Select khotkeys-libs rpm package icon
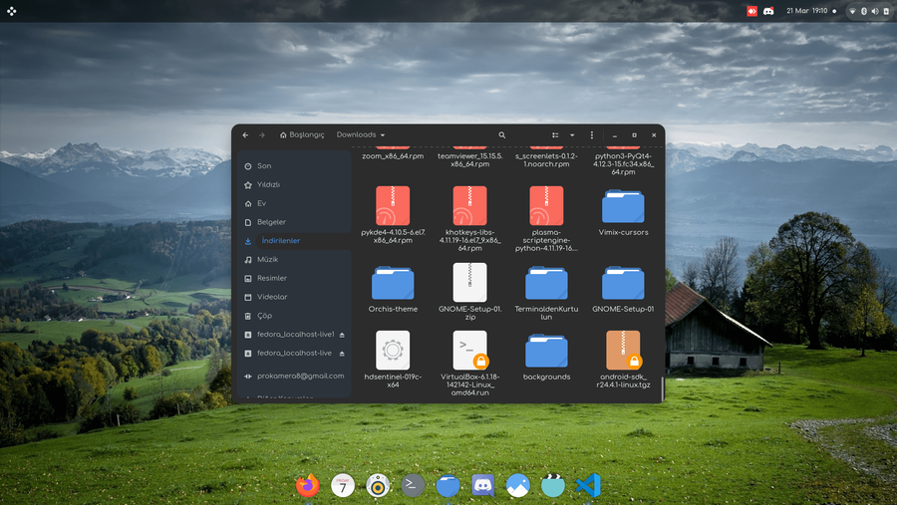 [469, 205]
